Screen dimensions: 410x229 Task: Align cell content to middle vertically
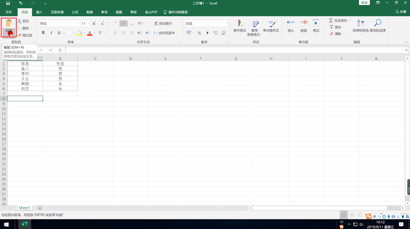pos(123,23)
